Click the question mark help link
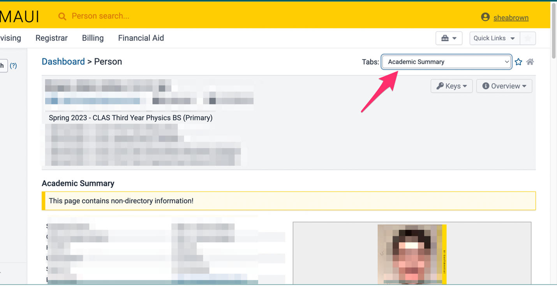This screenshot has width=557, height=294. [13, 66]
